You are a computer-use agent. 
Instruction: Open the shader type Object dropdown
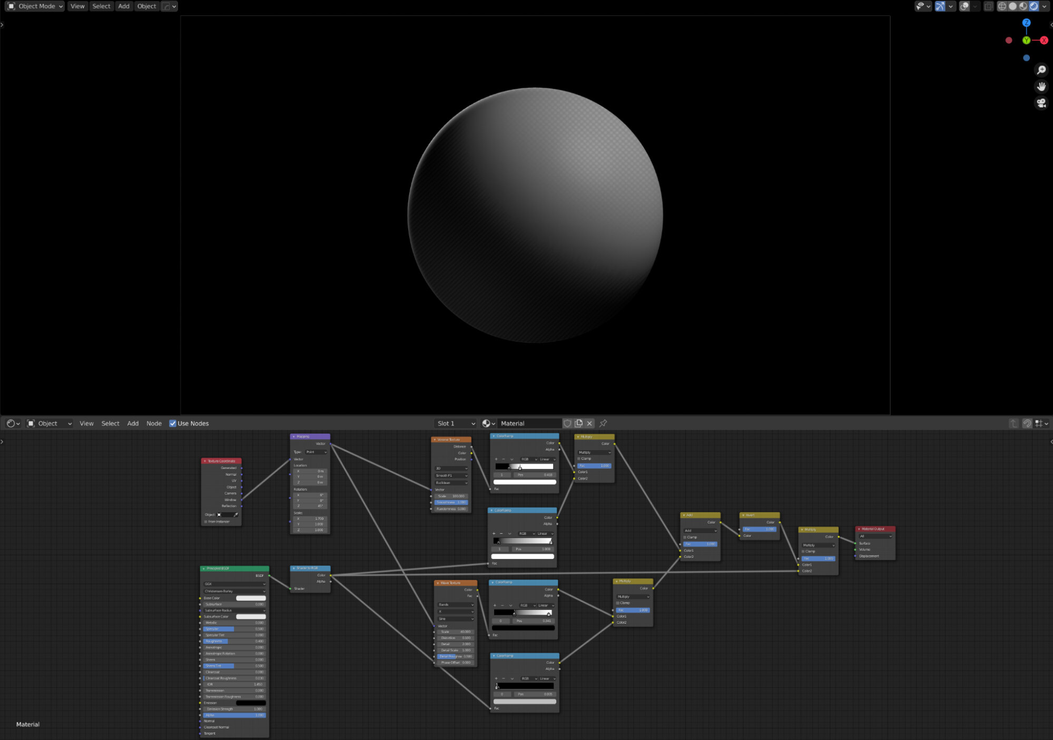[50, 423]
